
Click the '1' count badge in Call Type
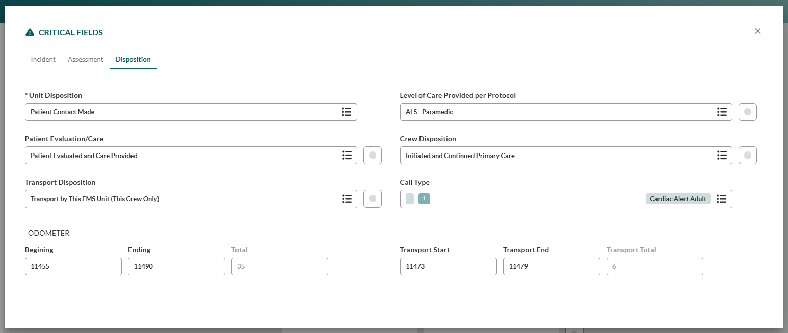coord(424,198)
